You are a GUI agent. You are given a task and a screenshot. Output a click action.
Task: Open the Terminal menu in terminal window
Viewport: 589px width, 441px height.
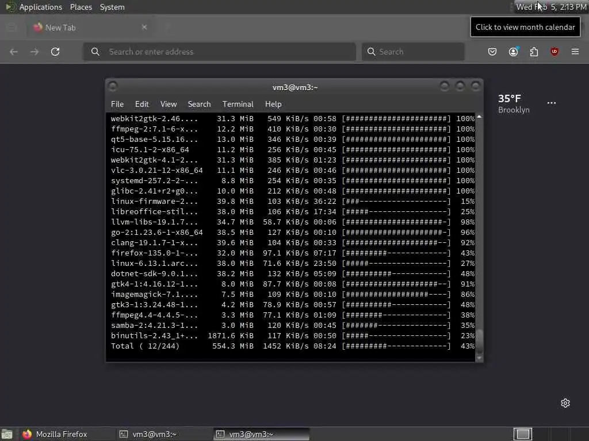(x=238, y=105)
